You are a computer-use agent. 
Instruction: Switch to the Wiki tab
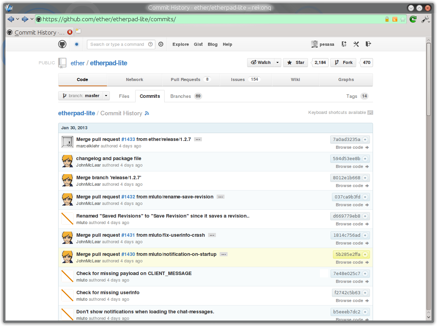click(x=295, y=79)
